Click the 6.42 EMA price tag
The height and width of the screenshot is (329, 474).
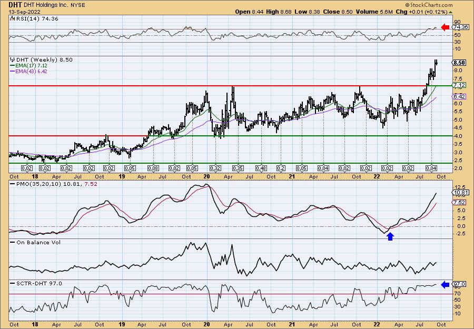459,97
